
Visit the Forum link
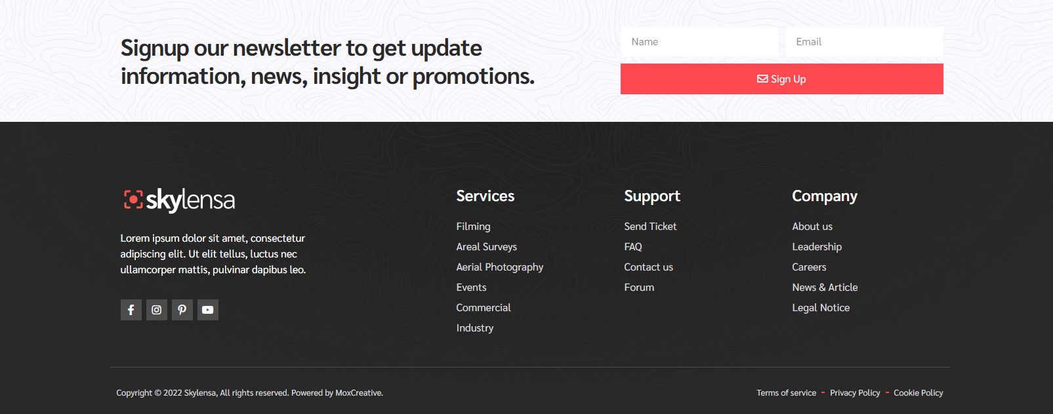(639, 288)
